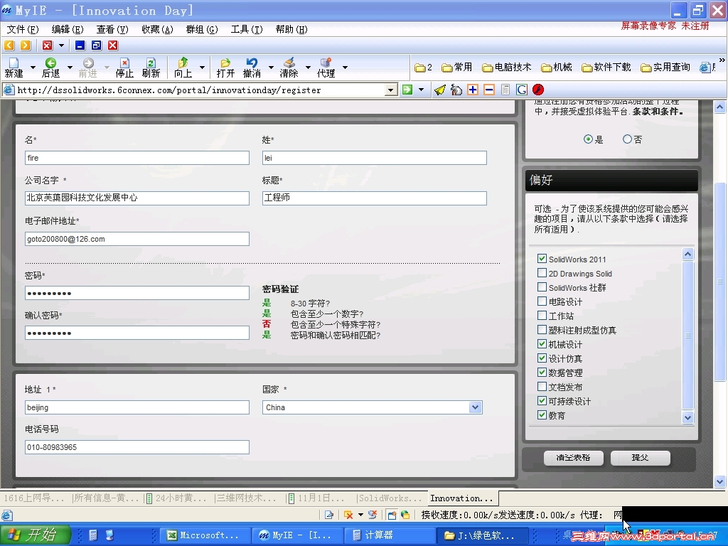Open the 电脑技术 favorites folder

pos(506,68)
